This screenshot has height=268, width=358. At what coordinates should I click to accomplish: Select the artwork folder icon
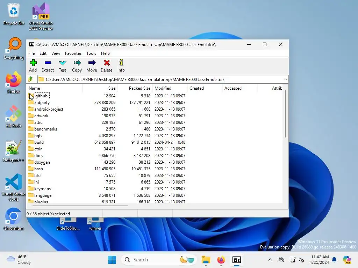(x=31, y=116)
